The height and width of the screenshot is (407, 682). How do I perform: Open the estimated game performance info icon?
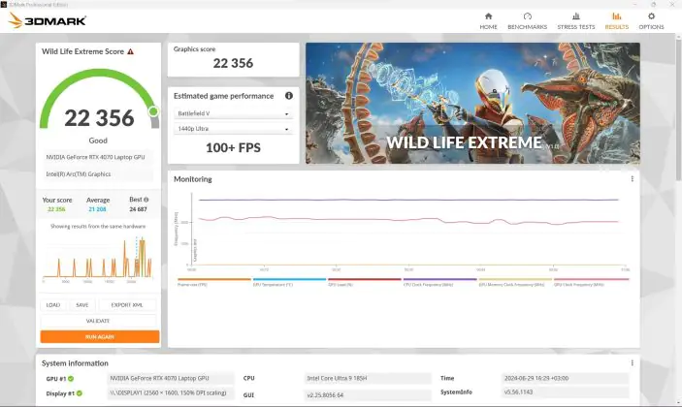tap(289, 96)
